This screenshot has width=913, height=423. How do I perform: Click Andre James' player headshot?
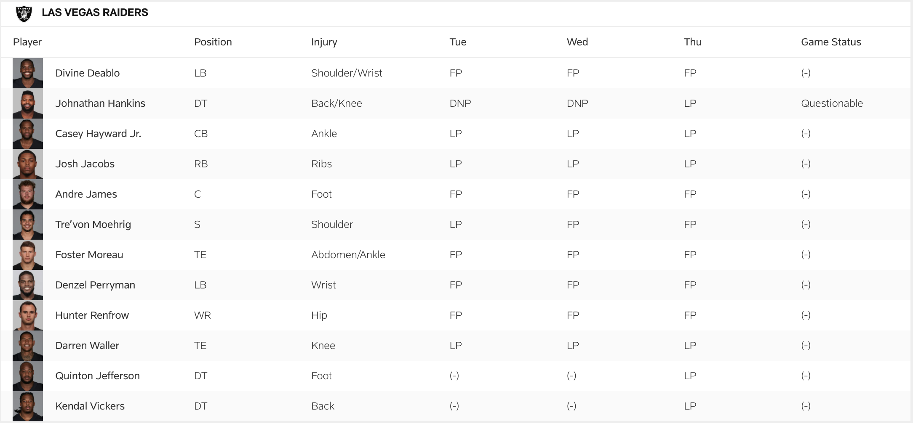28,194
